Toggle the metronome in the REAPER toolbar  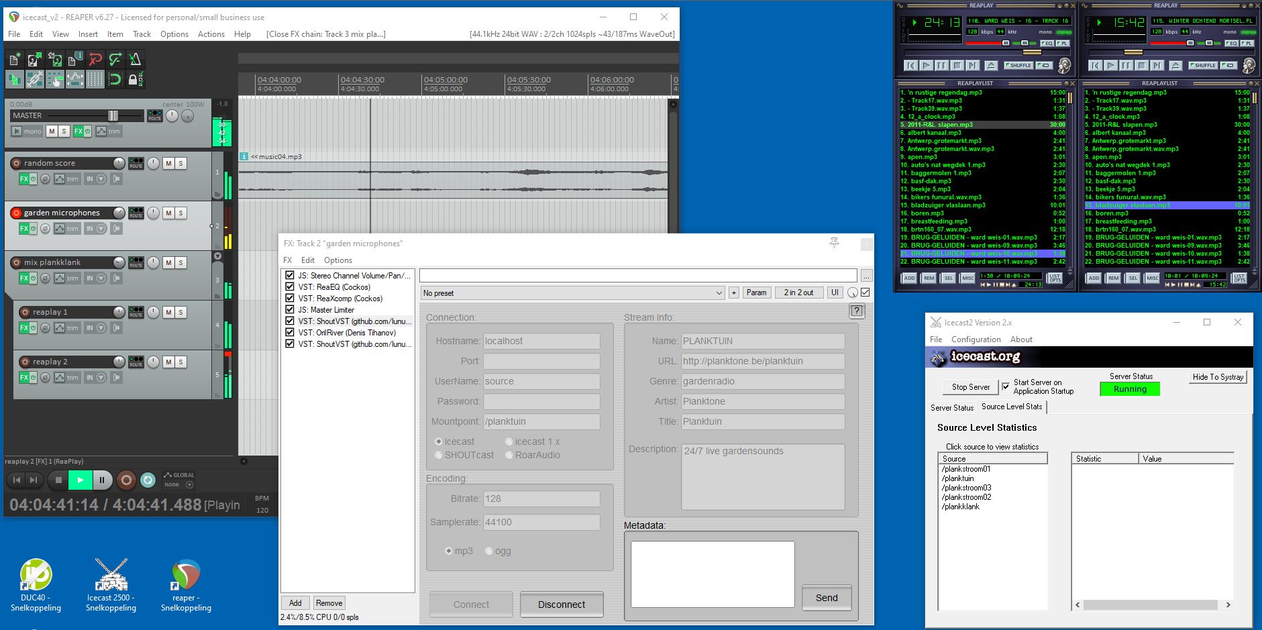(x=134, y=60)
